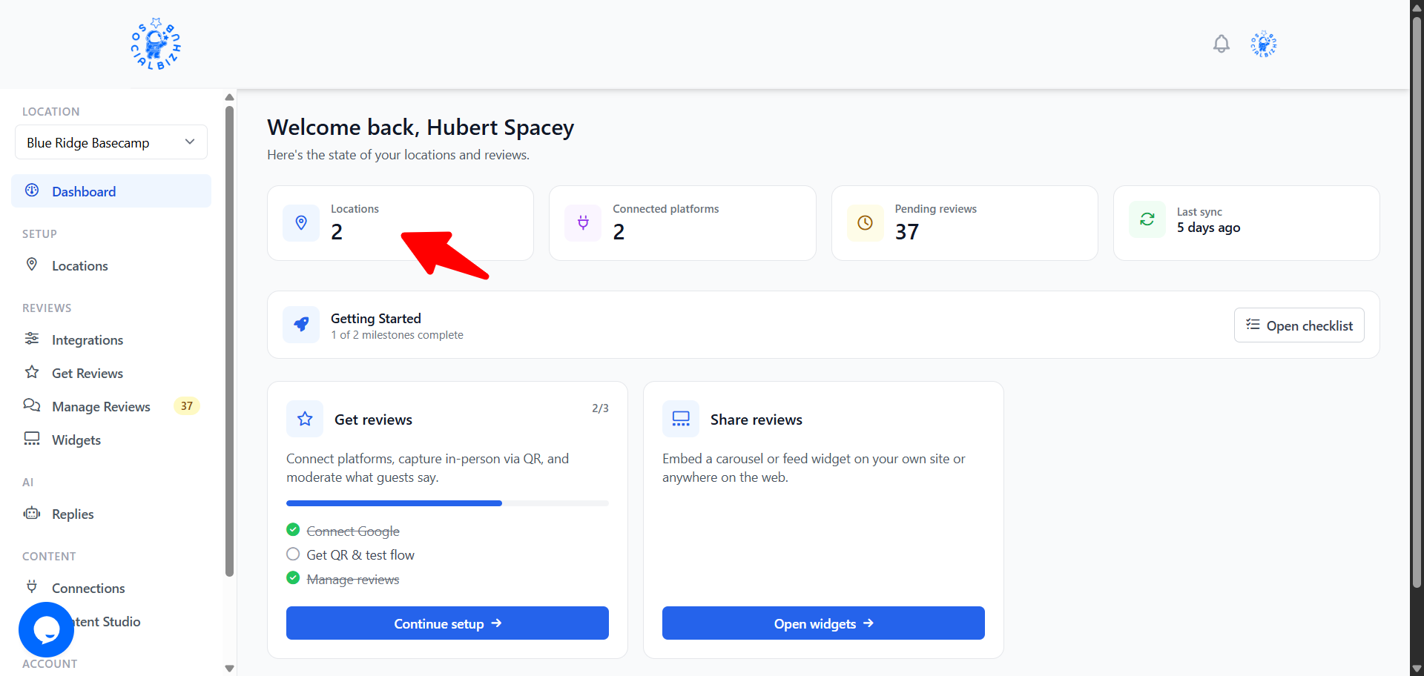Image resolution: width=1424 pixels, height=676 pixels.
Task: Click the 37 badge beside Manage Reviews
Action: coord(187,406)
